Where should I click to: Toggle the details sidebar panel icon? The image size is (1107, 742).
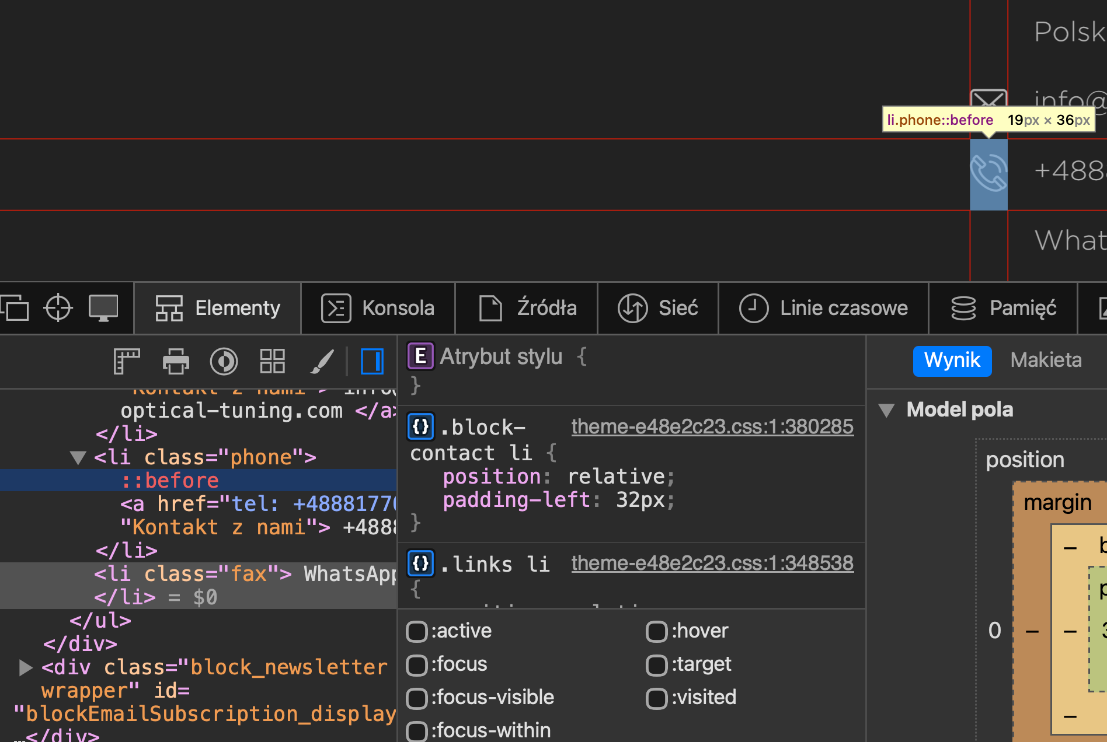coord(372,361)
